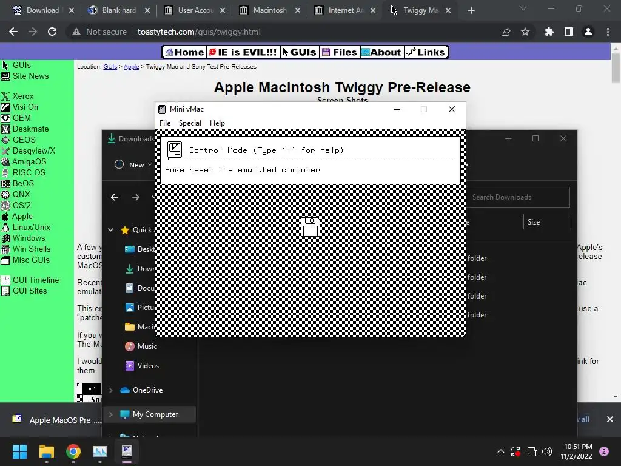Open the Help menu in Mini vMac
Image resolution: width=621 pixels, height=466 pixels.
(217, 123)
